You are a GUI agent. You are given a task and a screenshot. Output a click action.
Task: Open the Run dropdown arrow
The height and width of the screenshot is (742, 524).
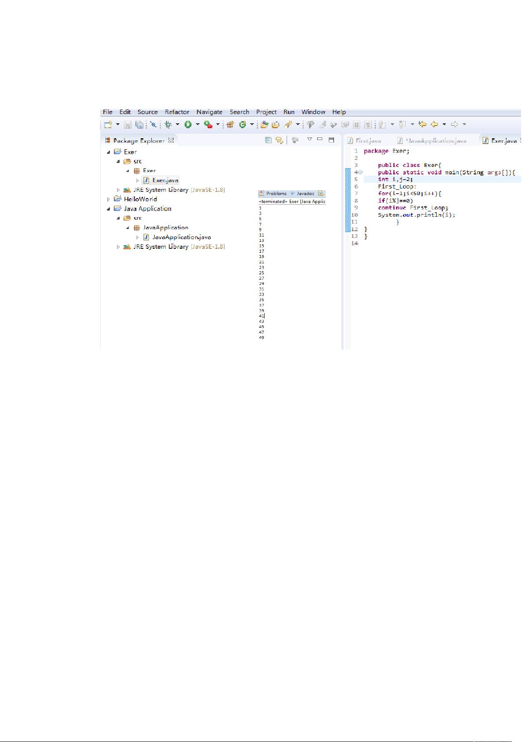coord(197,125)
